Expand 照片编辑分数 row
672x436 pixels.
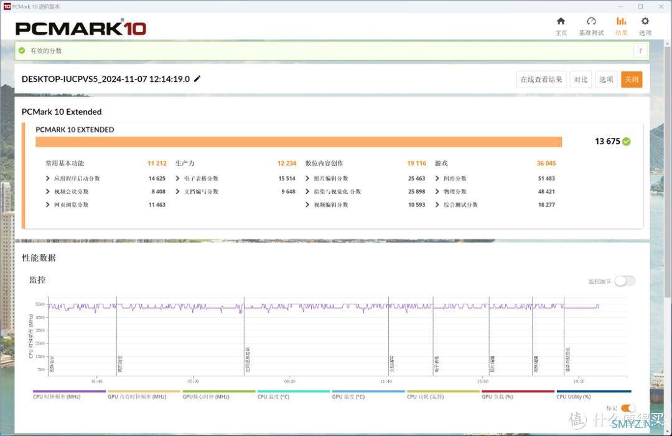coord(307,178)
